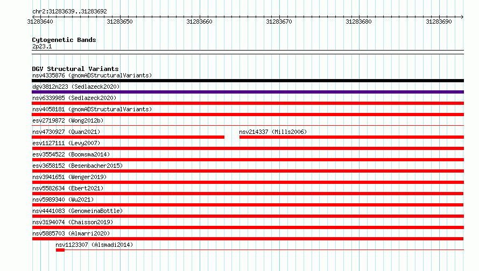Open variant nsv4058181 (gnomADStructuralVariants) label
479x271 pixels.
(92, 109)
